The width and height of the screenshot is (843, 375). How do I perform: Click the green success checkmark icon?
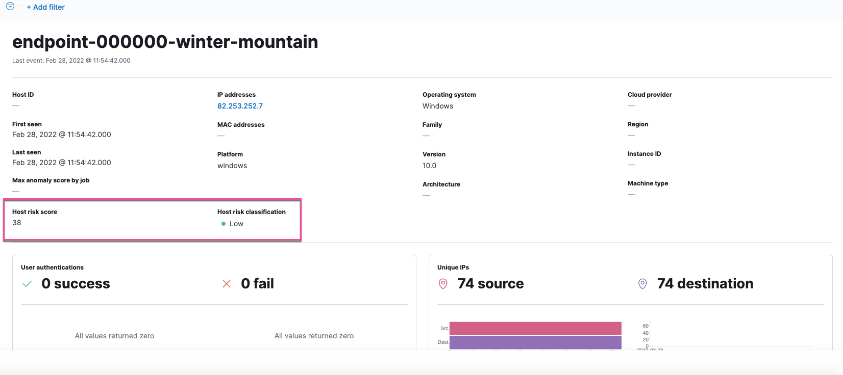click(27, 284)
